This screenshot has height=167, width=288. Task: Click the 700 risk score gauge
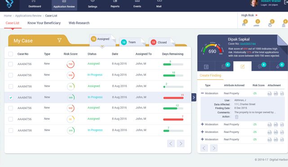[x=71, y=64]
